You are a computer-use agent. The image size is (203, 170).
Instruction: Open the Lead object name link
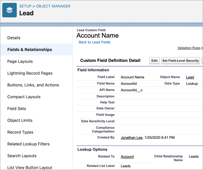[190, 77]
